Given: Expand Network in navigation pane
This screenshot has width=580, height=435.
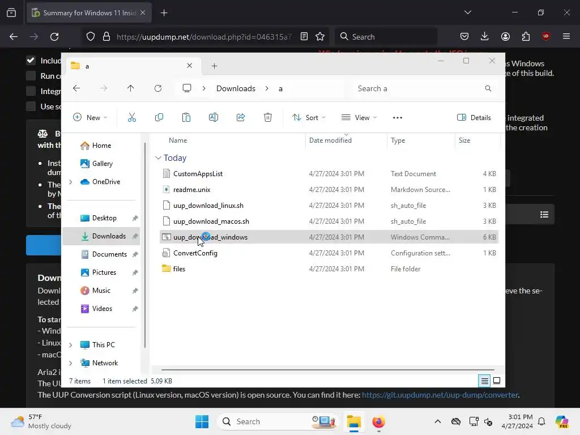Looking at the screenshot, I should [x=71, y=363].
